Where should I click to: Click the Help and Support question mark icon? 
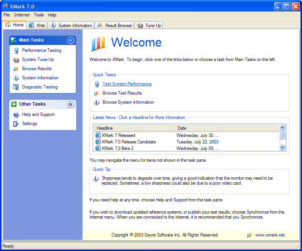tap(16, 115)
